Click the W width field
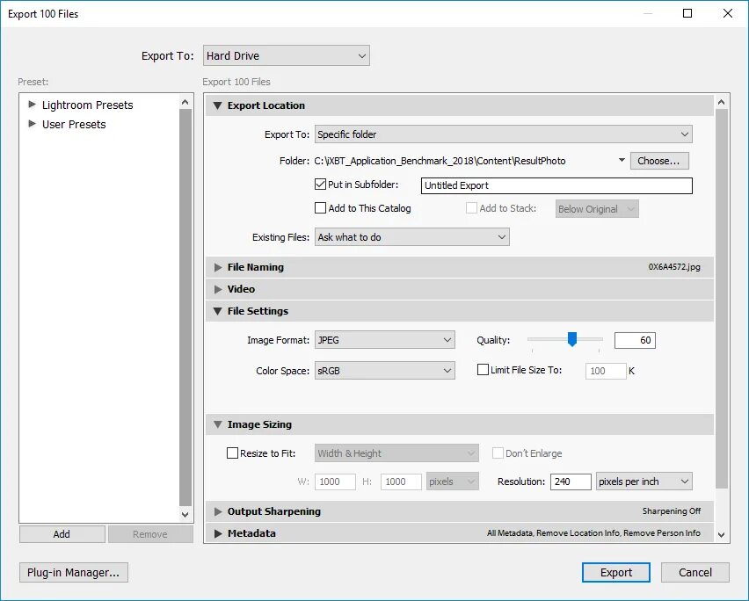Viewport: 749px width, 601px height. coord(335,482)
